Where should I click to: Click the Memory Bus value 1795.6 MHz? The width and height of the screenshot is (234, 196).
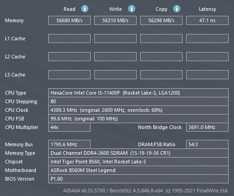click(x=69, y=144)
